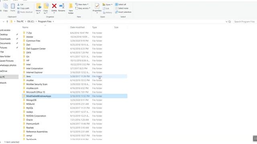Click Program Files breadcrumb in address bar
Image resolution: width=257 pixels, height=144 pixels.
click(x=45, y=22)
